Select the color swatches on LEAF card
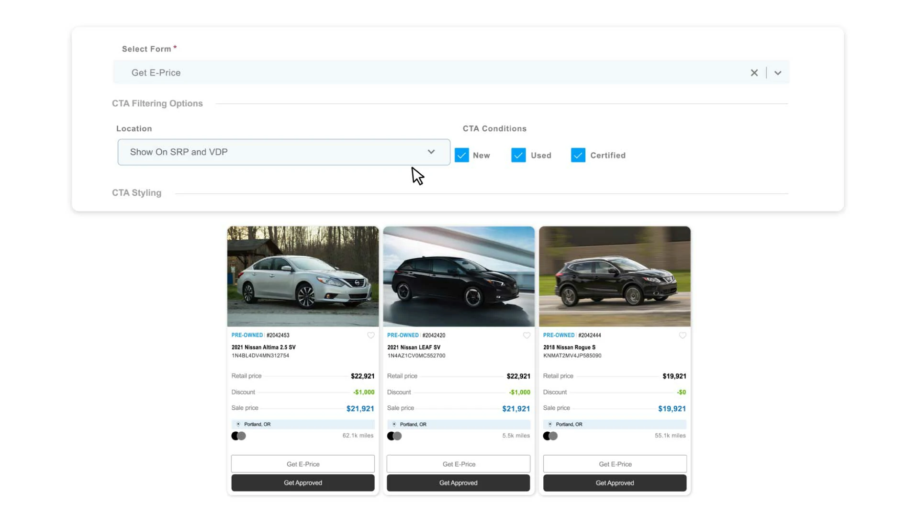Viewport: 919px width, 517px height. [x=394, y=436]
